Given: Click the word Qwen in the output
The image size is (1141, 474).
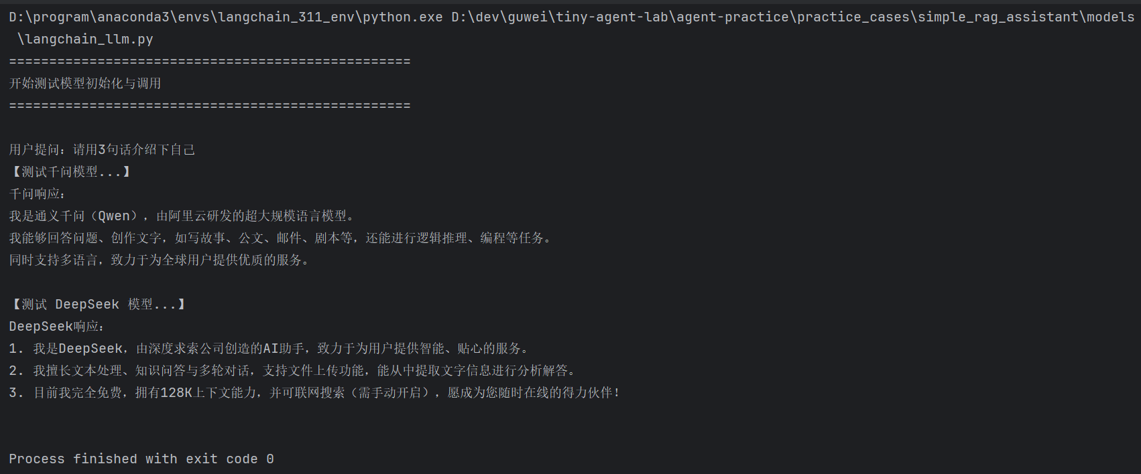Looking at the screenshot, I should [x=114, y=216].
